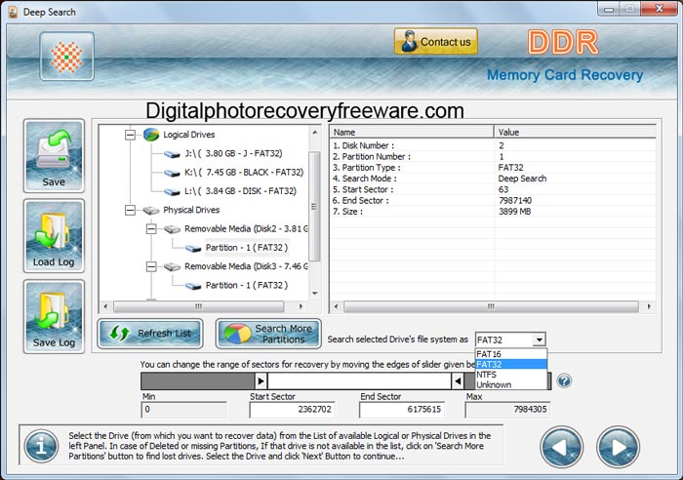Open the file system dropdown arrow
The image size is (683, 480).
tap(539, 340)
